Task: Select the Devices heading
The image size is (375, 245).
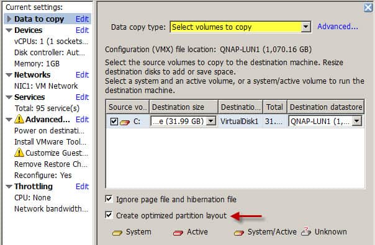Action: (x=28, y=30)
